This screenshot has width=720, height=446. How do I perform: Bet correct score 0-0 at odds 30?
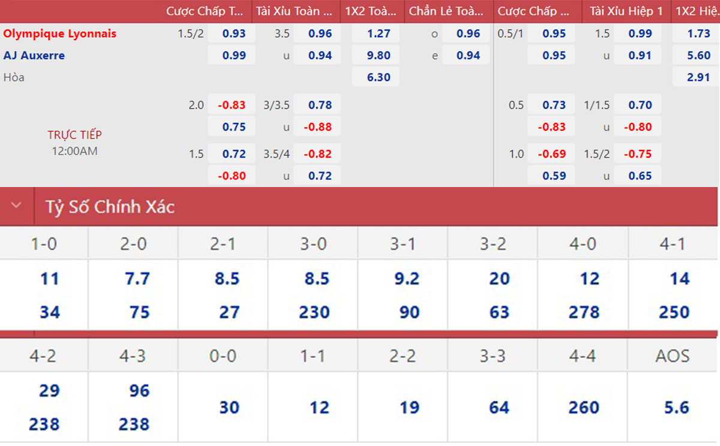click(x=229, y=408)
